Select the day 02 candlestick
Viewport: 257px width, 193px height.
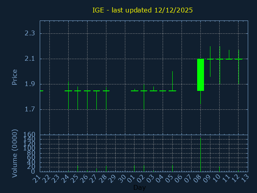point(144,91)
